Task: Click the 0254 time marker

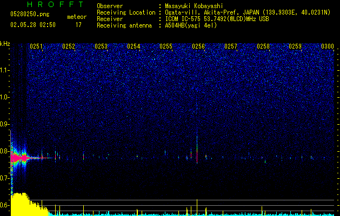Action: click(134, 46)
